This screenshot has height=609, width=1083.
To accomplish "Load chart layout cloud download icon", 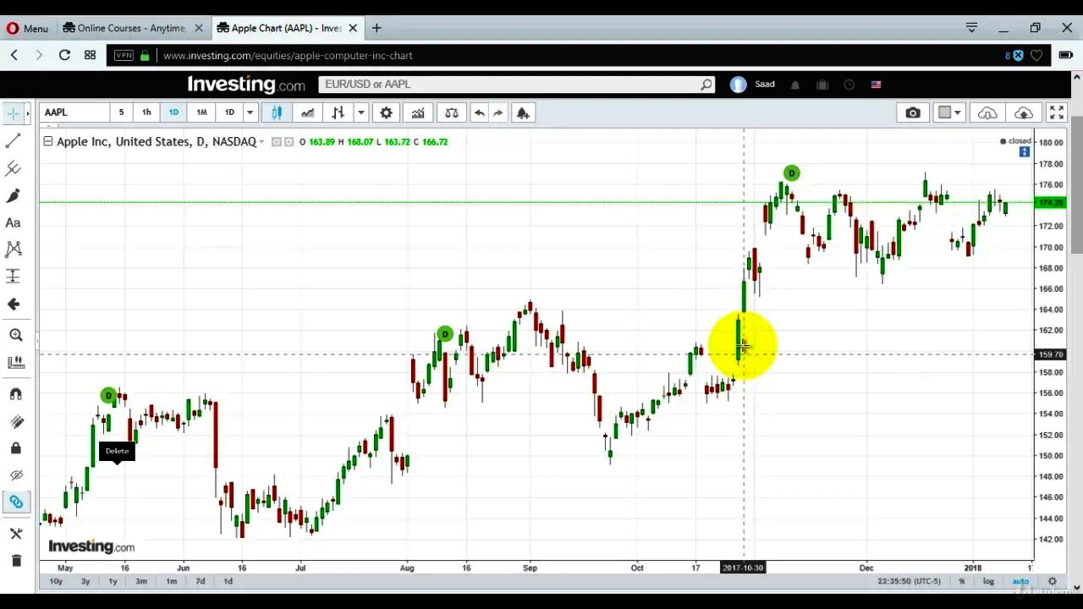I will pyautogui.click(x=987, y=112).
